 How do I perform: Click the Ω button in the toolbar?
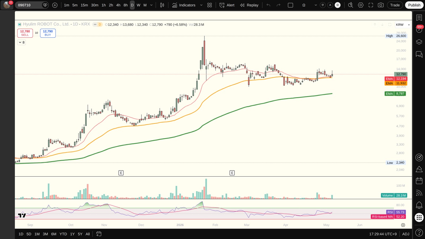[x=304, y=5]
